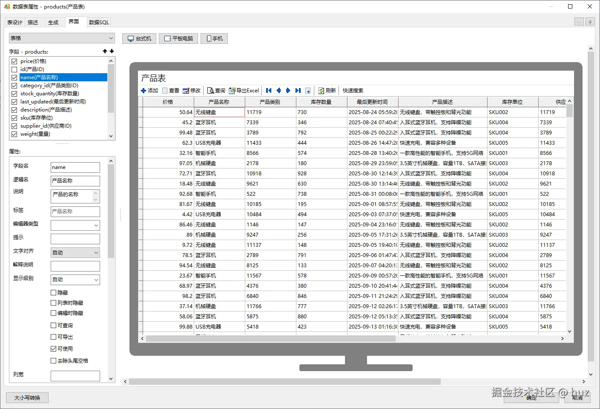Click the pin icon at the top right
Screen dimensions: 600x409
click(x=590, y=22)
